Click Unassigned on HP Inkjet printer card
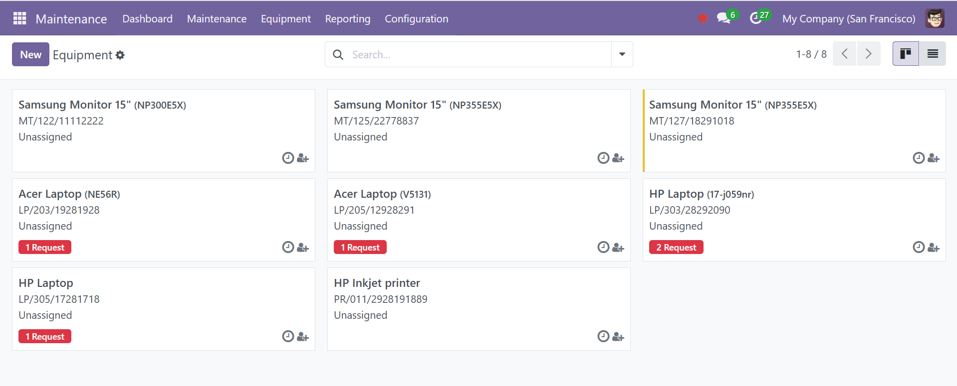The height and width of the screenshot is (386, 957). tap(360, 315)
